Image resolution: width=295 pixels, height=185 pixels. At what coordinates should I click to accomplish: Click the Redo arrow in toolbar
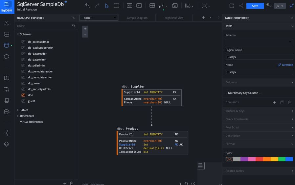pos(97,6)
